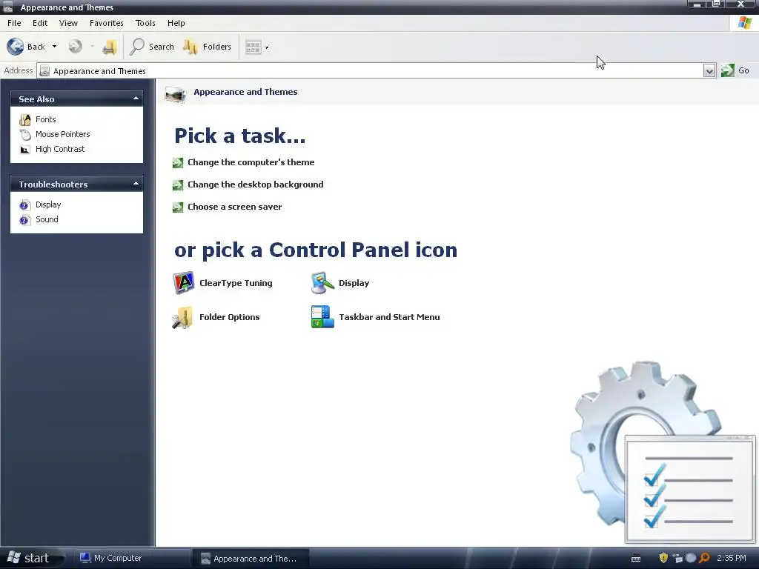Click the Back arrow icon

(16, 47)
